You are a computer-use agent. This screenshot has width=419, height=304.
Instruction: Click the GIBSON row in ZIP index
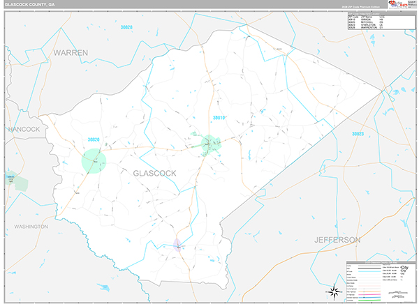tap(365, 20)
